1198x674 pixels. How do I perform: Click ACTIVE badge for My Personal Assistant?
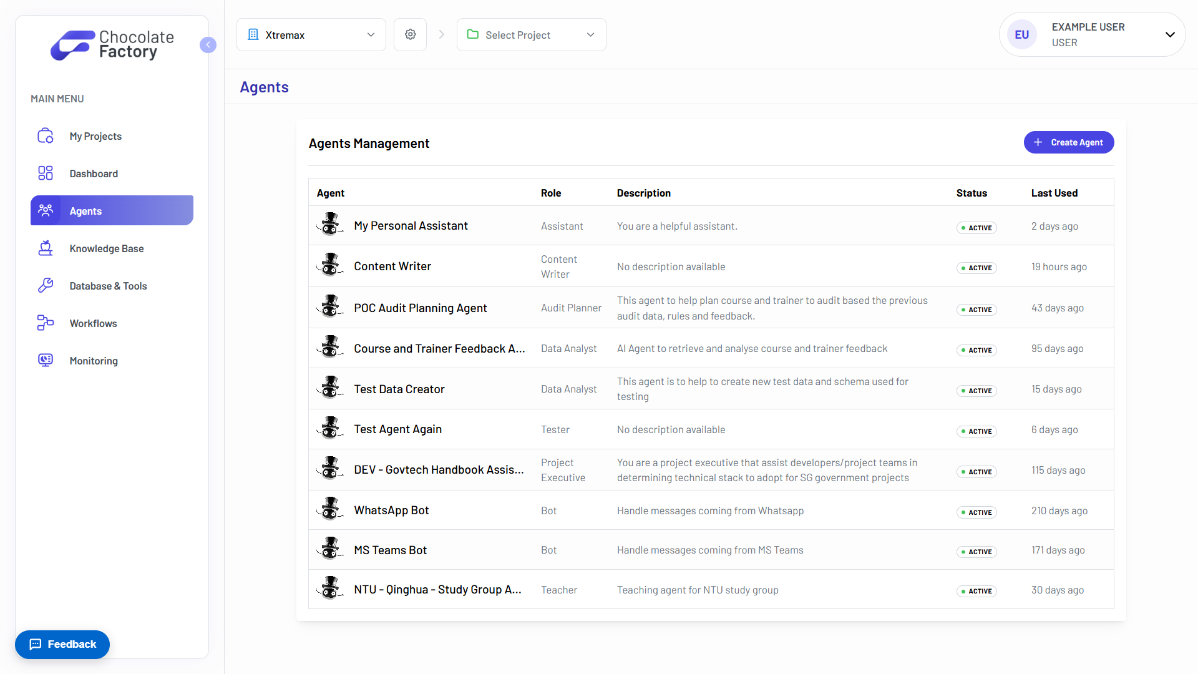click(x=976, y=227)
